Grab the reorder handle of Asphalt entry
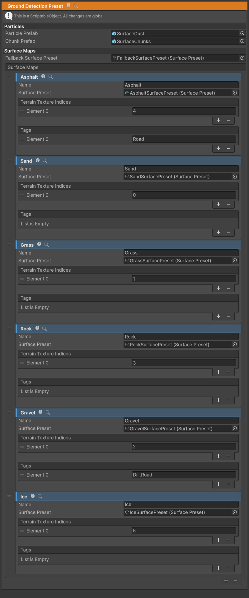The width and height of the screenshot is (249, 598). click(x=9, y=77)
